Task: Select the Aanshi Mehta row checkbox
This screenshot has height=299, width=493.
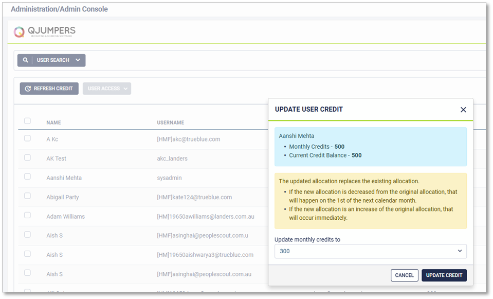Action: click(x=27, y=177)
